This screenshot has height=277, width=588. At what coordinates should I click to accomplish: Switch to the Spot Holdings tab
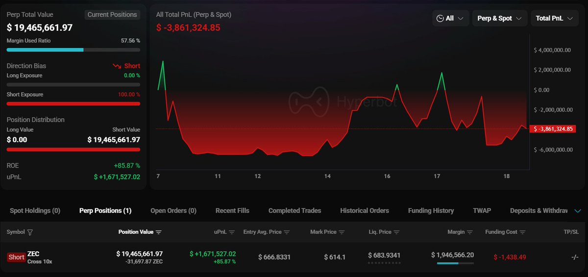(x=35, y=211)
